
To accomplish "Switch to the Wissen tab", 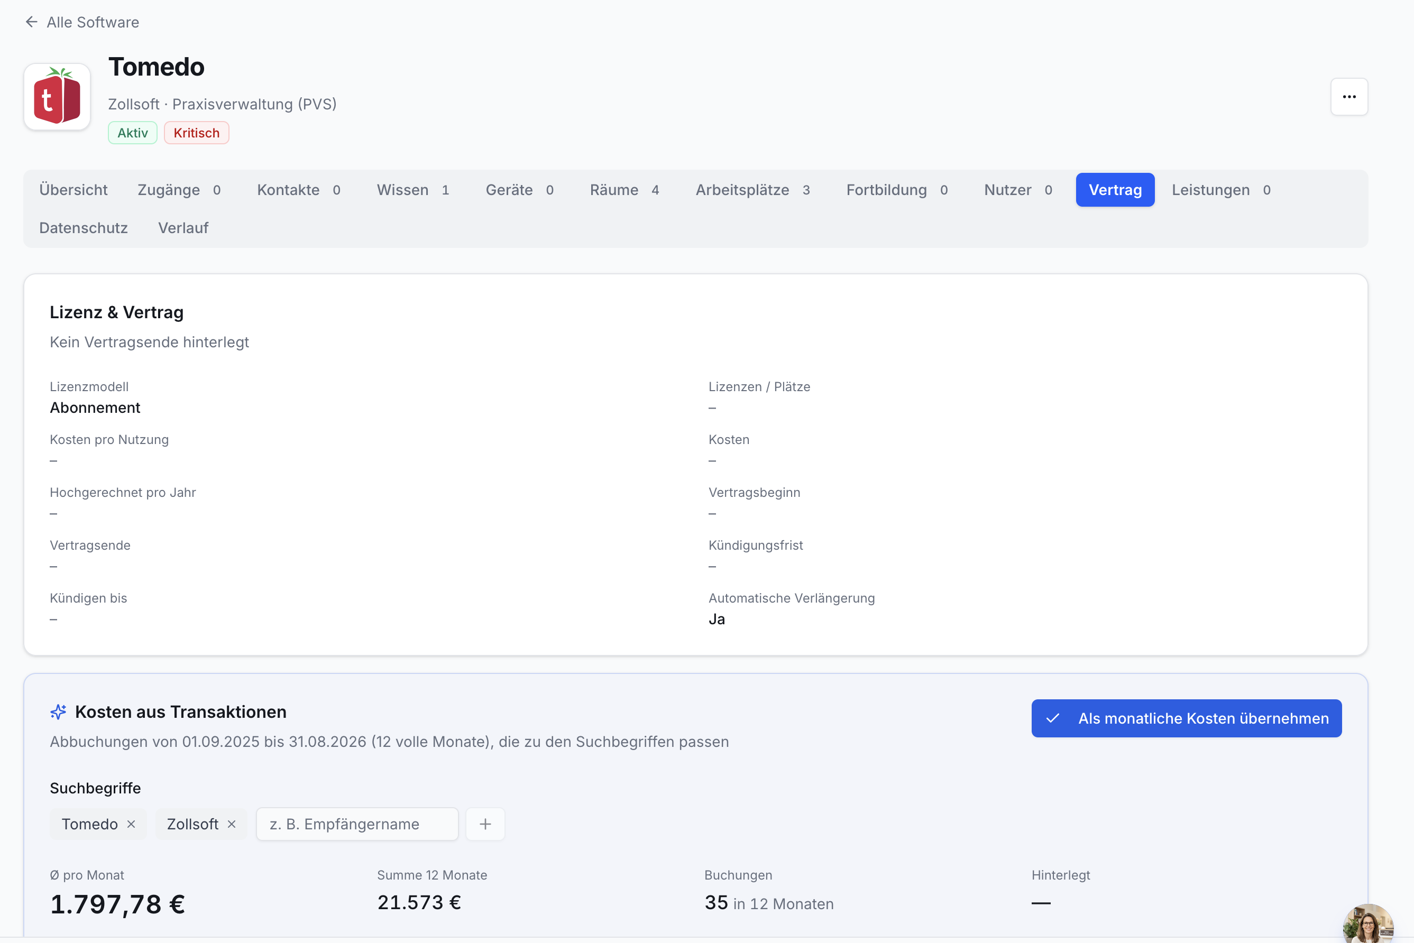I will pyautogui.click(x=413, y=190).
